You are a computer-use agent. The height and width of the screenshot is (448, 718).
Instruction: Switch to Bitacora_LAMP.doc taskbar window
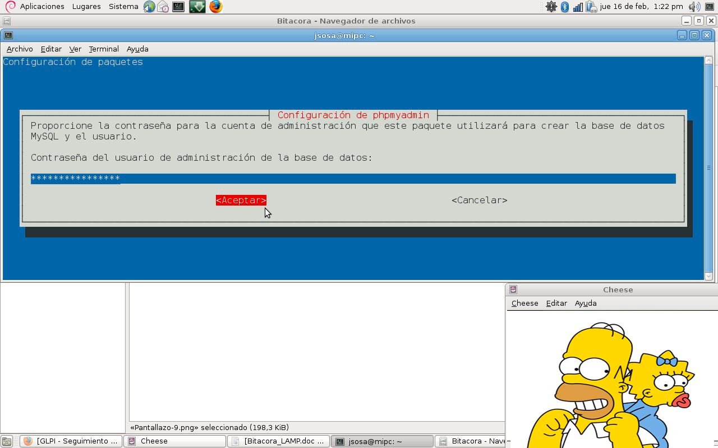click(x=278, y=441)
